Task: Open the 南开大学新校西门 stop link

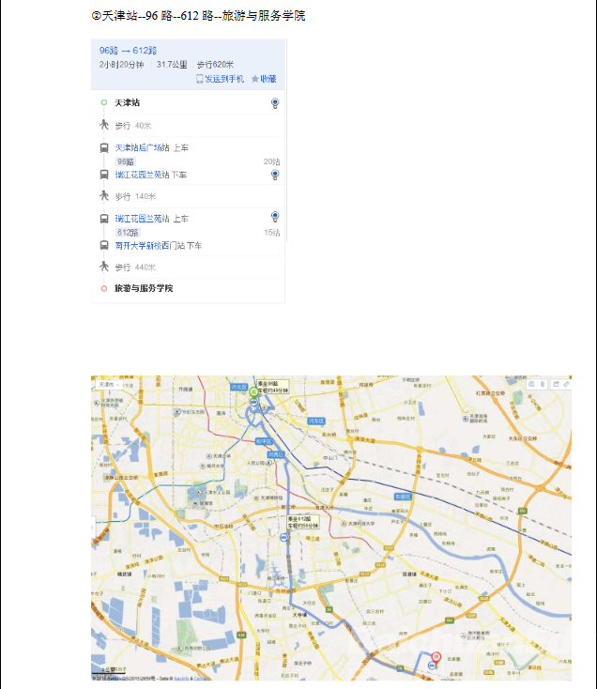Action: pos(149,245)
